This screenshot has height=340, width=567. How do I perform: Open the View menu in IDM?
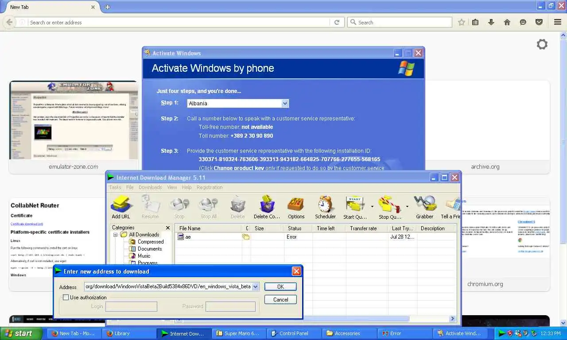click(172, 187)
